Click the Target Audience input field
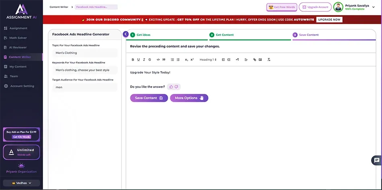 click(85, 87)
